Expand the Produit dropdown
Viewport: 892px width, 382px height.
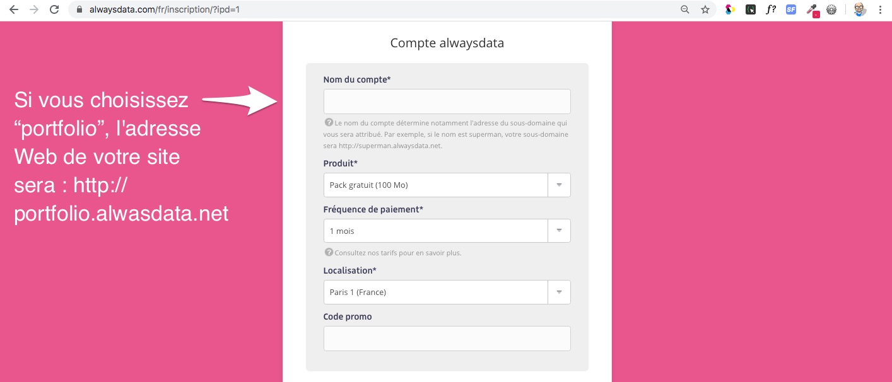tap(559, 185)
